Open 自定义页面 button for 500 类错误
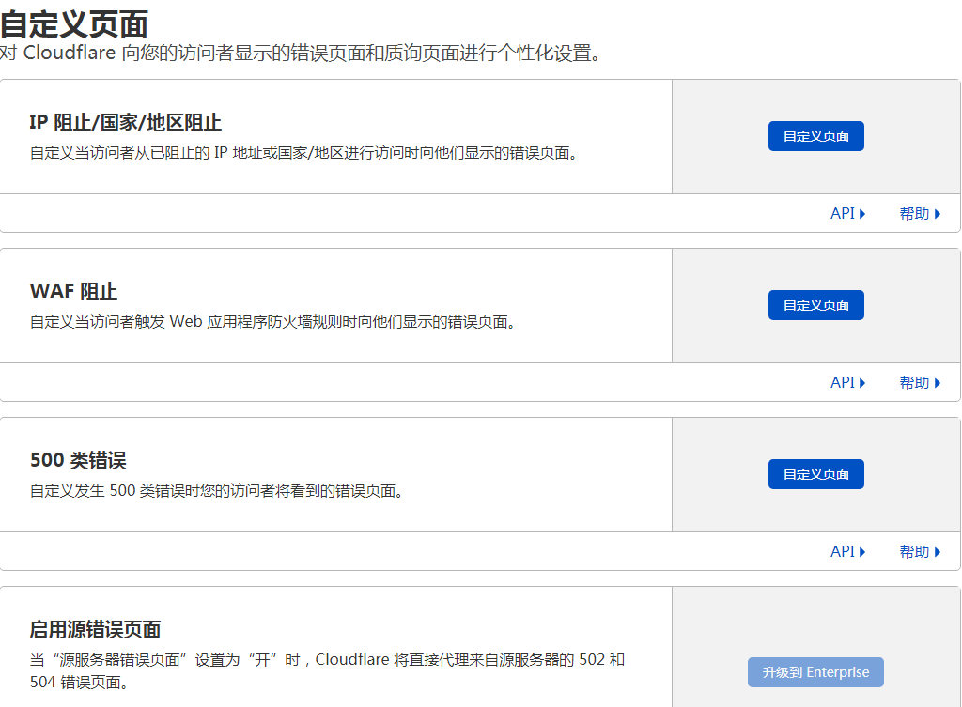The image size is (962, 707). (815, 474)
